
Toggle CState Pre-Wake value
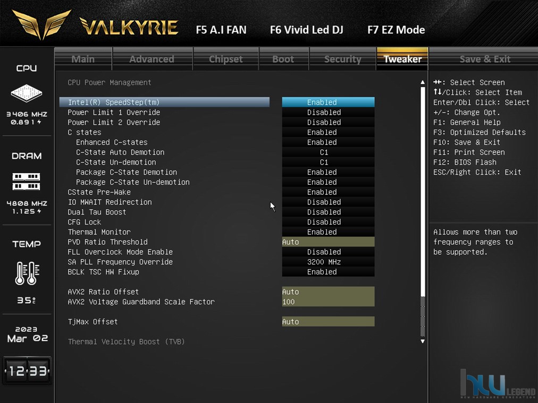click(x=329, y=192)
